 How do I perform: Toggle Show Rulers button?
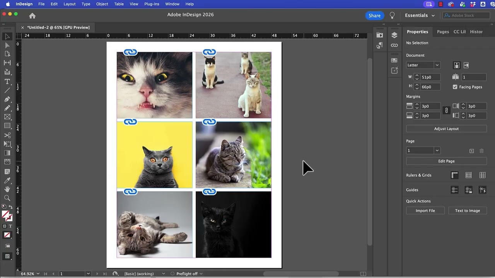click(x=454, y=175)
